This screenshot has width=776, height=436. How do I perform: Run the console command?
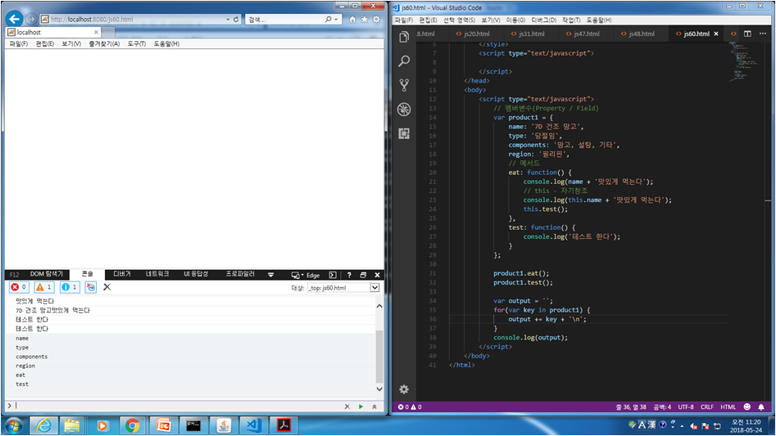point(361,407)
